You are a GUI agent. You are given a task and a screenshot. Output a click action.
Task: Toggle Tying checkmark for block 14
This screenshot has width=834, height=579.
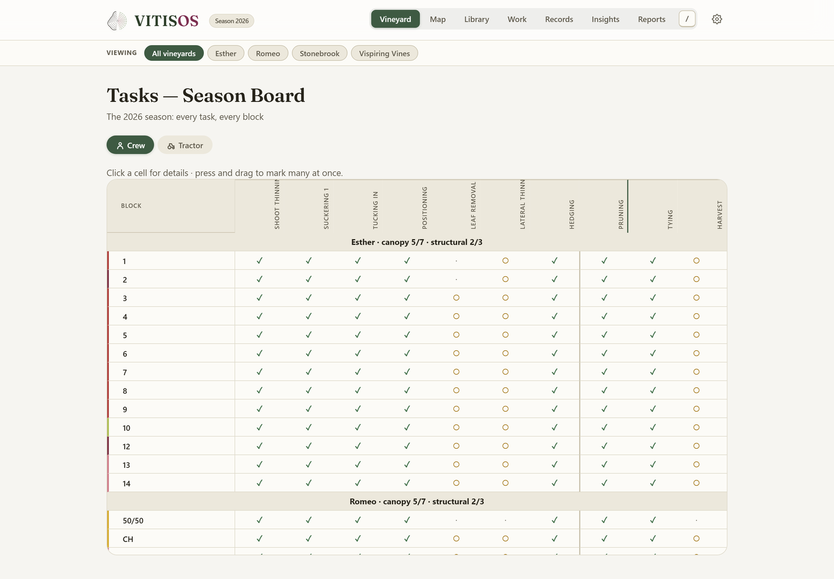pos(653,483)
